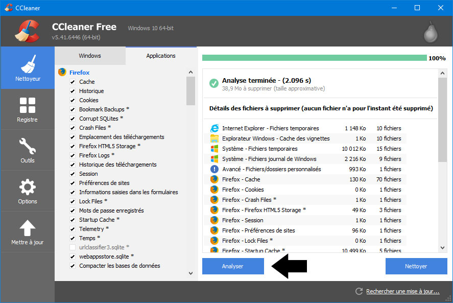Click the green check analysis complete icon
Viewport: 453px width, 303px height.
[214, 83]
